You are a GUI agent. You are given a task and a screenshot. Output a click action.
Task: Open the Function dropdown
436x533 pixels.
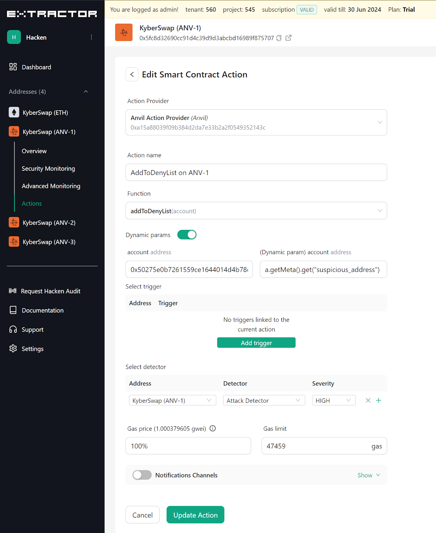click(x=256, y=211)
